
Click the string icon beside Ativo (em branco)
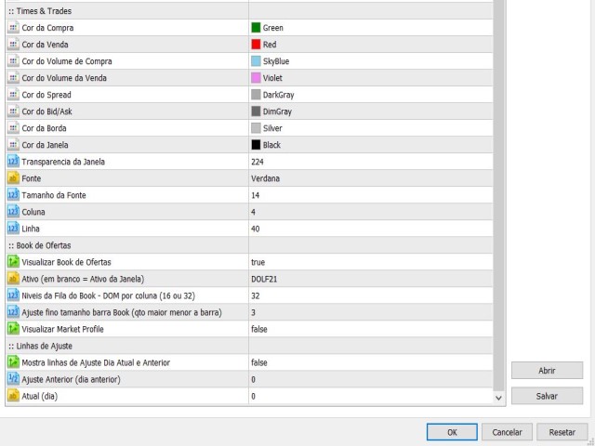[13, 279]
